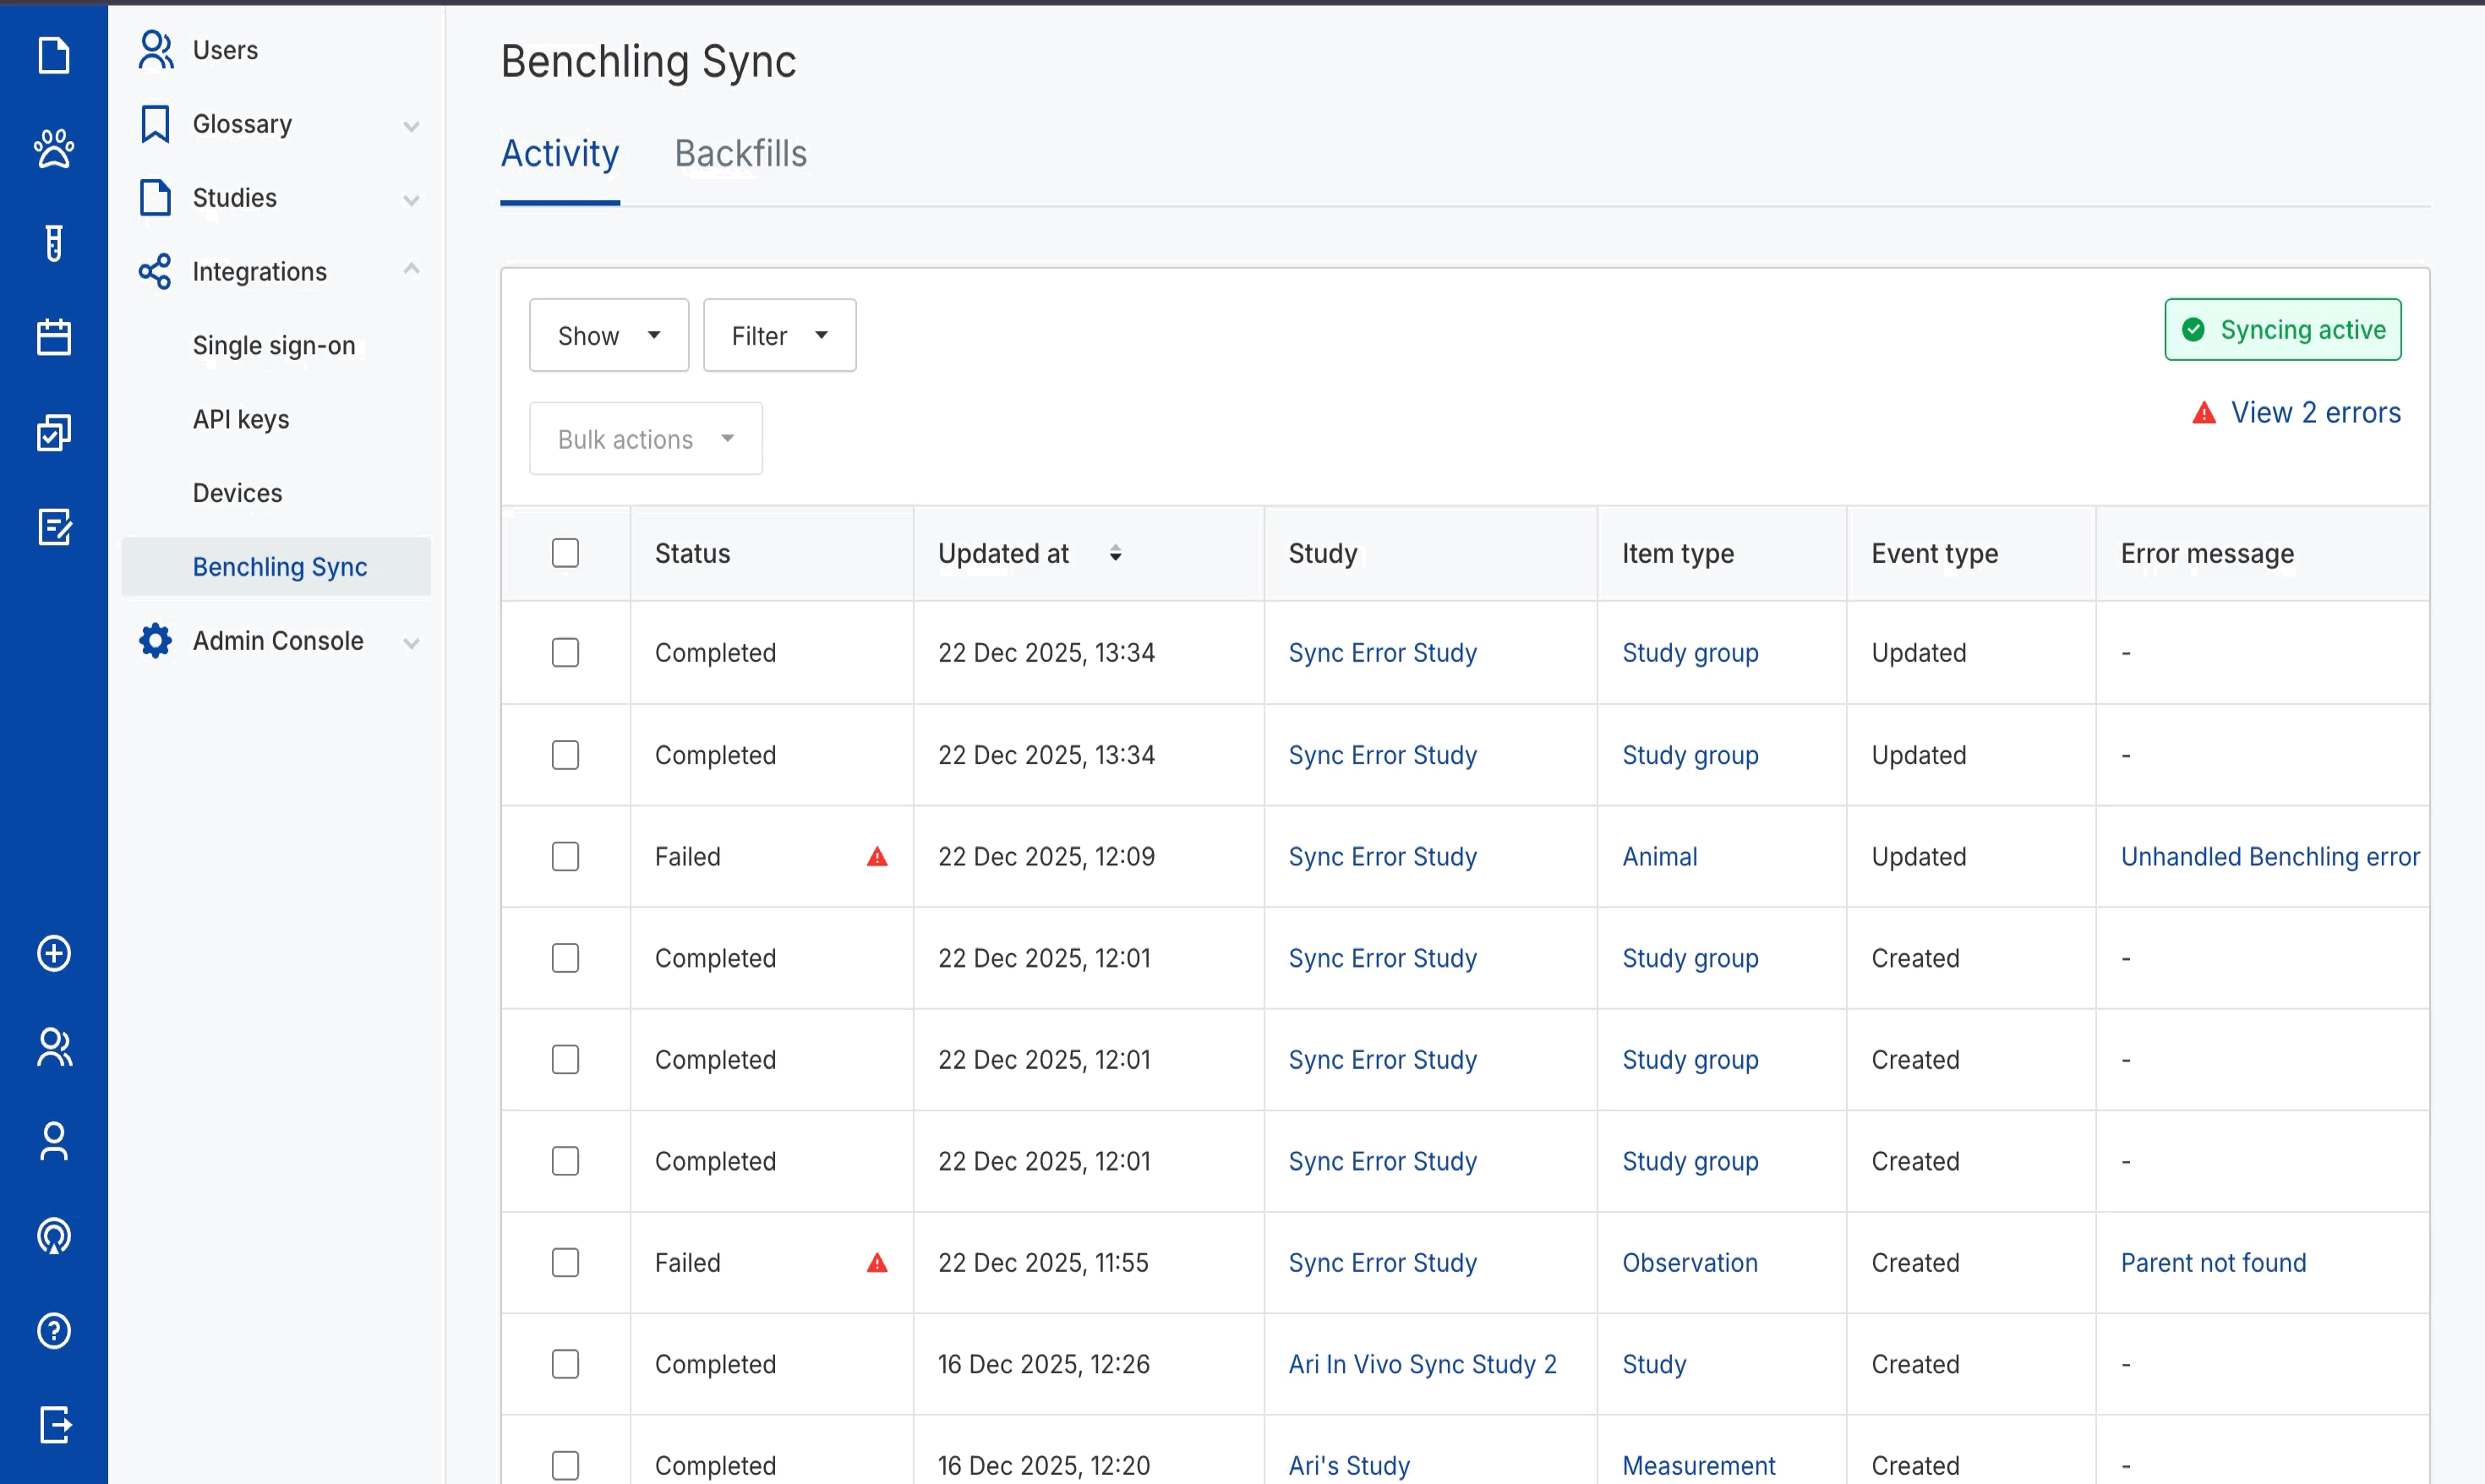Collapse the Integrations menu section
Image resolution: width=2485 pixels, height=1484 pixels.
click(x=411, y=270)
